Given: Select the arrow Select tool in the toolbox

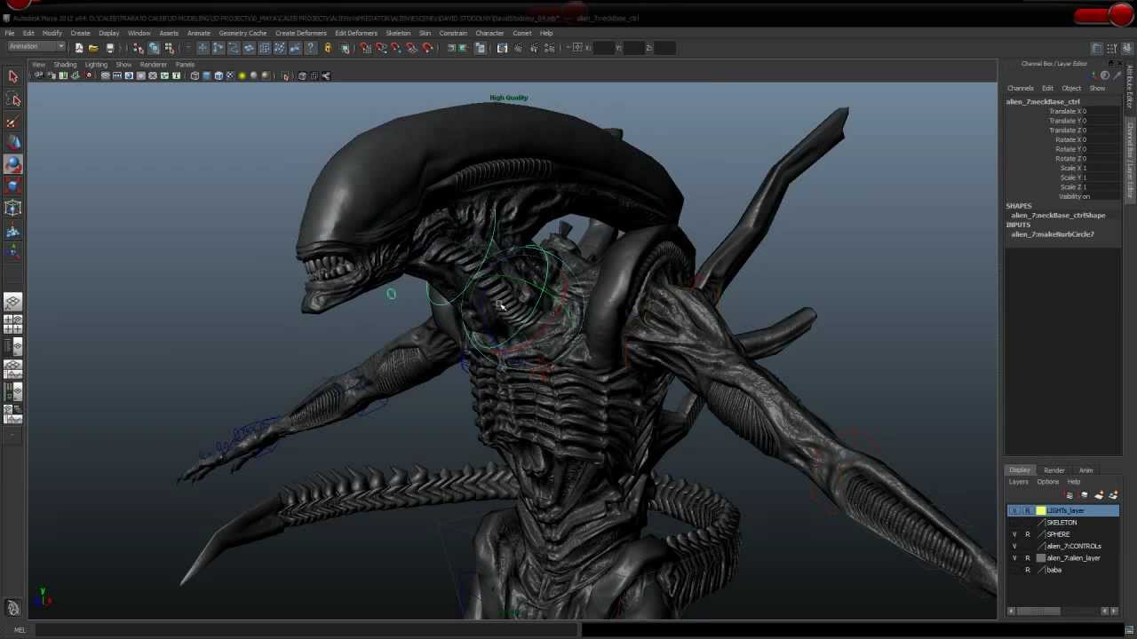Looking at the screenshot, I should click(12, 76).
